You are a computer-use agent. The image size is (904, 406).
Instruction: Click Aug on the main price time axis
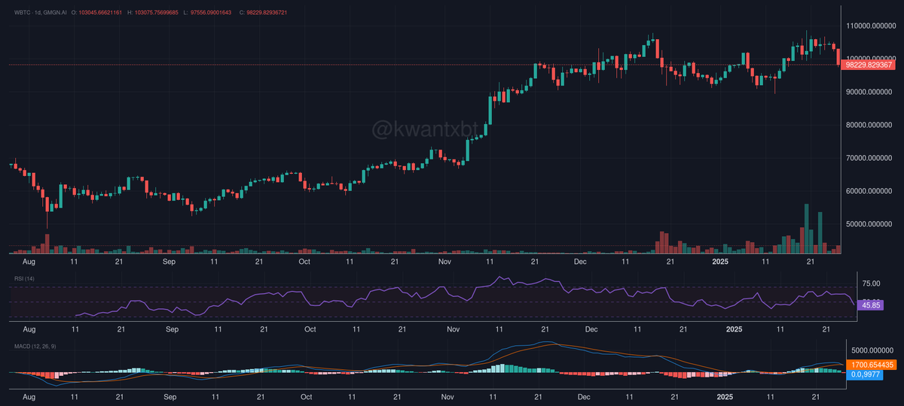pyautogui.click(x=29, y=262)
